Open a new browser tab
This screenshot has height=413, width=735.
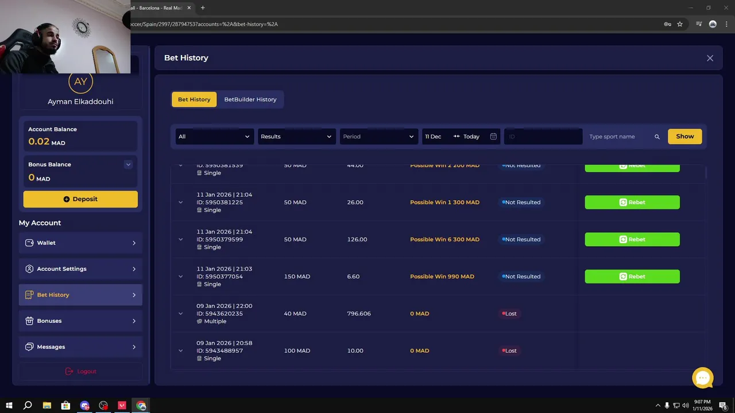[x=203, y=7]
